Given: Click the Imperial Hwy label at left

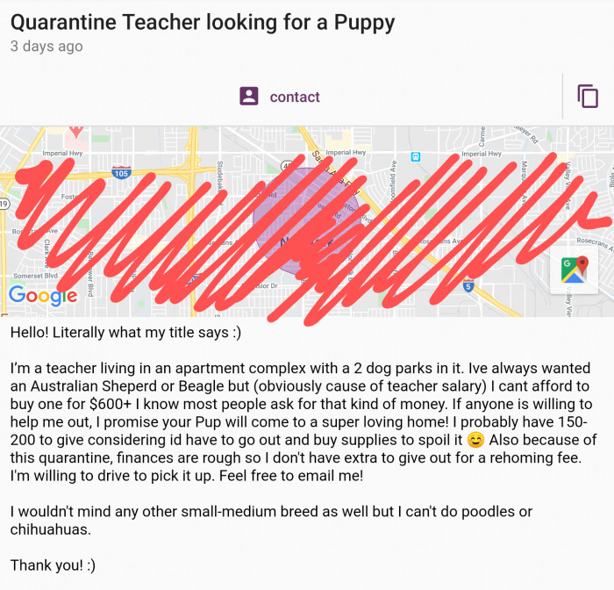Looking at the screenshot, I should (x=62, y=154).
